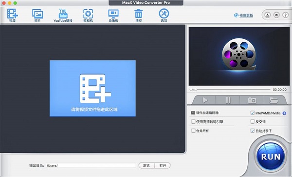
Task: Click the yellow minimize window button
Action: (10, 3)
